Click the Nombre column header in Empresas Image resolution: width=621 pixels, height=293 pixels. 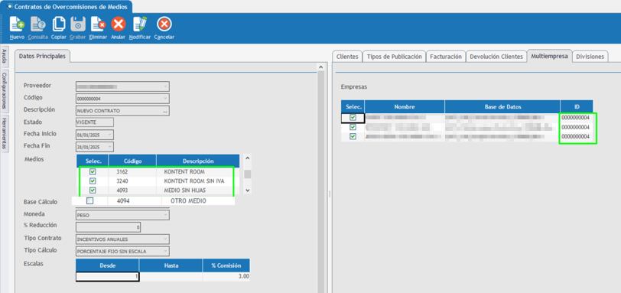[x=405, y=107]
